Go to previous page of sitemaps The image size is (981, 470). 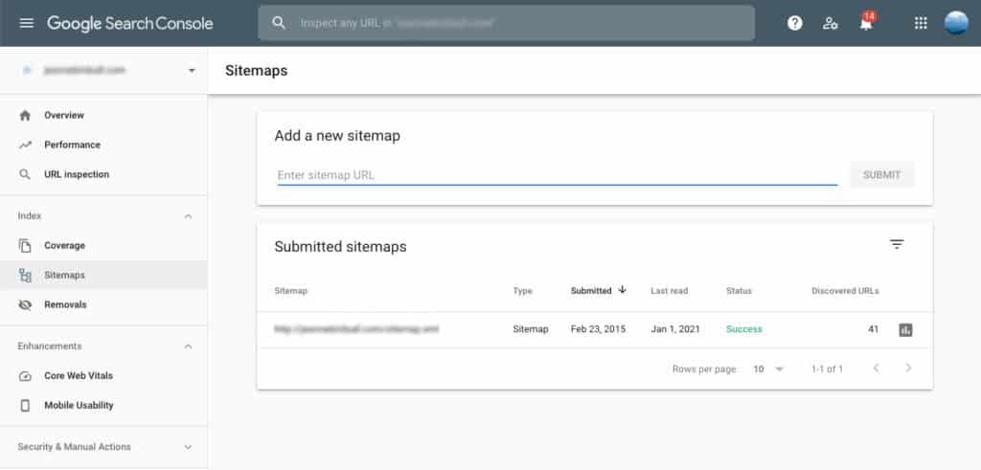pyautogui.click(x=876, y=369)
